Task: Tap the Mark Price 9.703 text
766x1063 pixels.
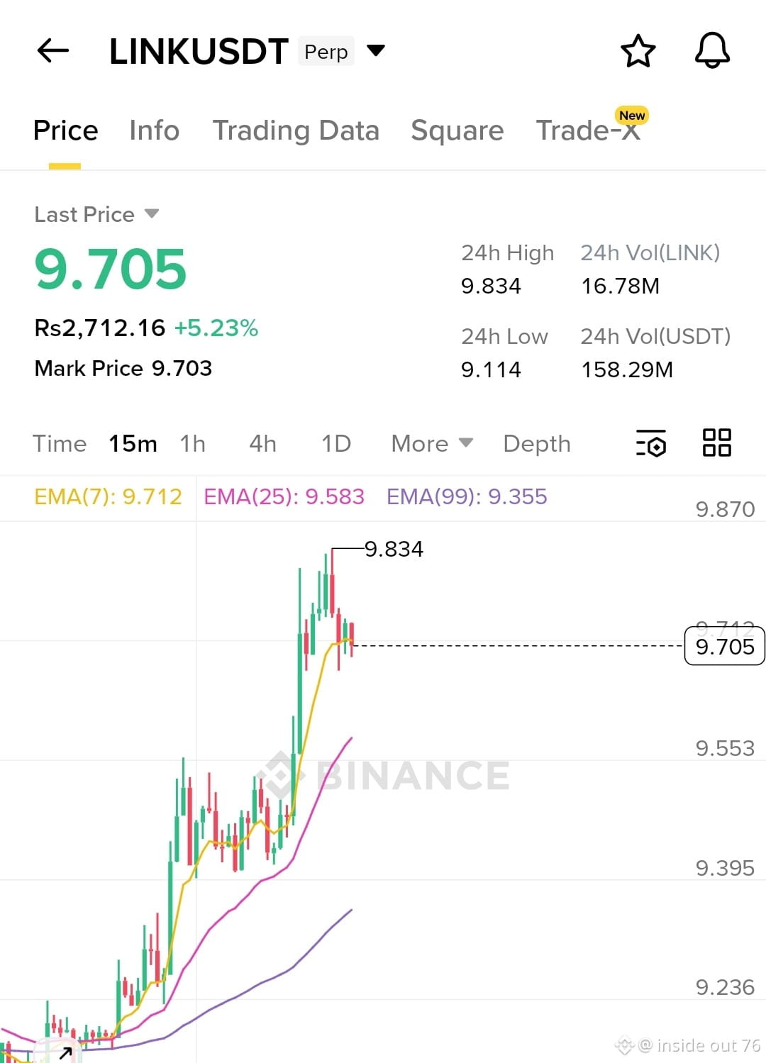Action: tap(123, 368)
